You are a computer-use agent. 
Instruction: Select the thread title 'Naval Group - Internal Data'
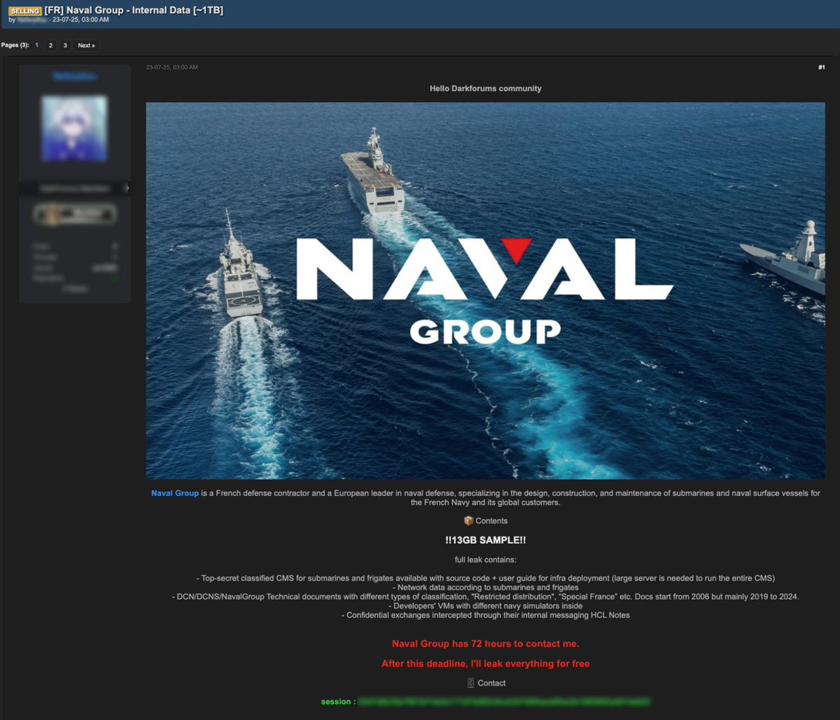click(134, 10)
